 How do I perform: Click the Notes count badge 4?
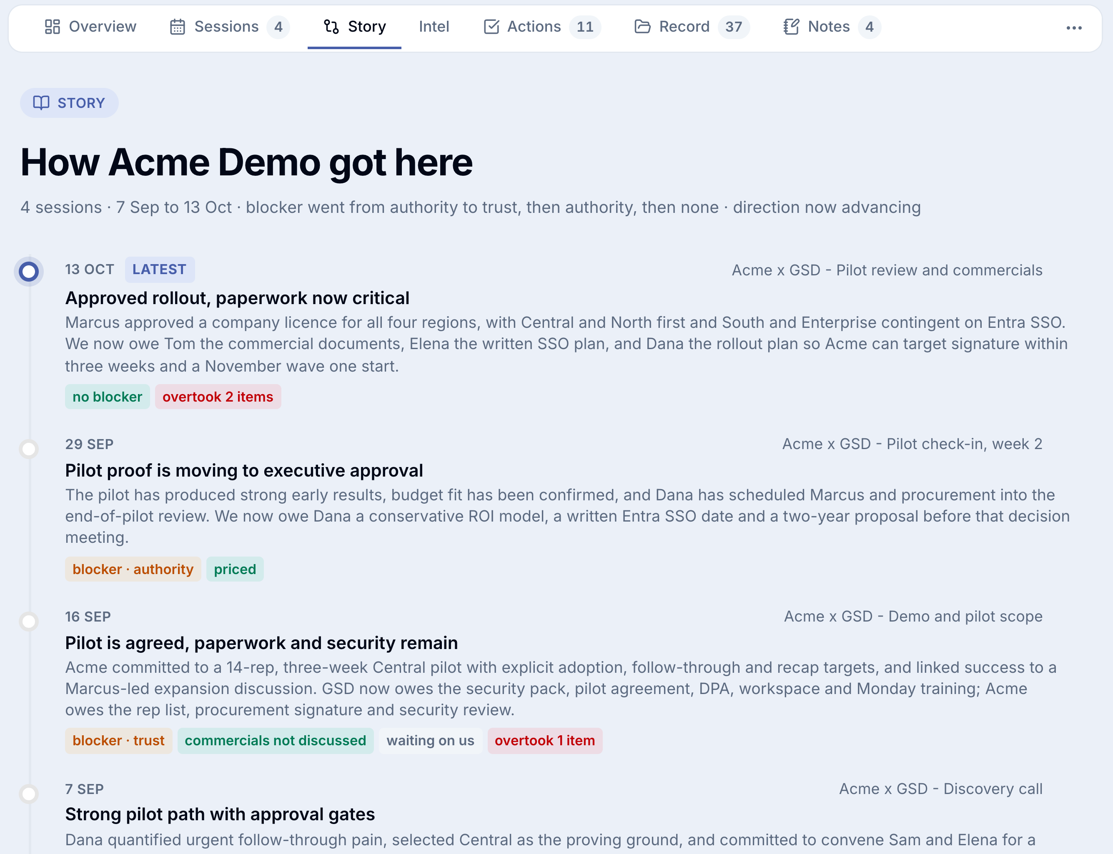point(869,27)
